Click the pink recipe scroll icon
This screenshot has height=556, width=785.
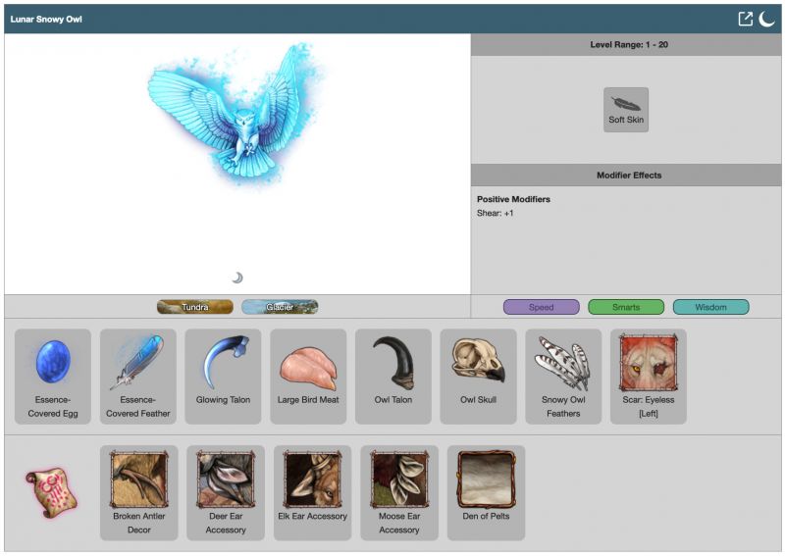(x=51, y=491)
